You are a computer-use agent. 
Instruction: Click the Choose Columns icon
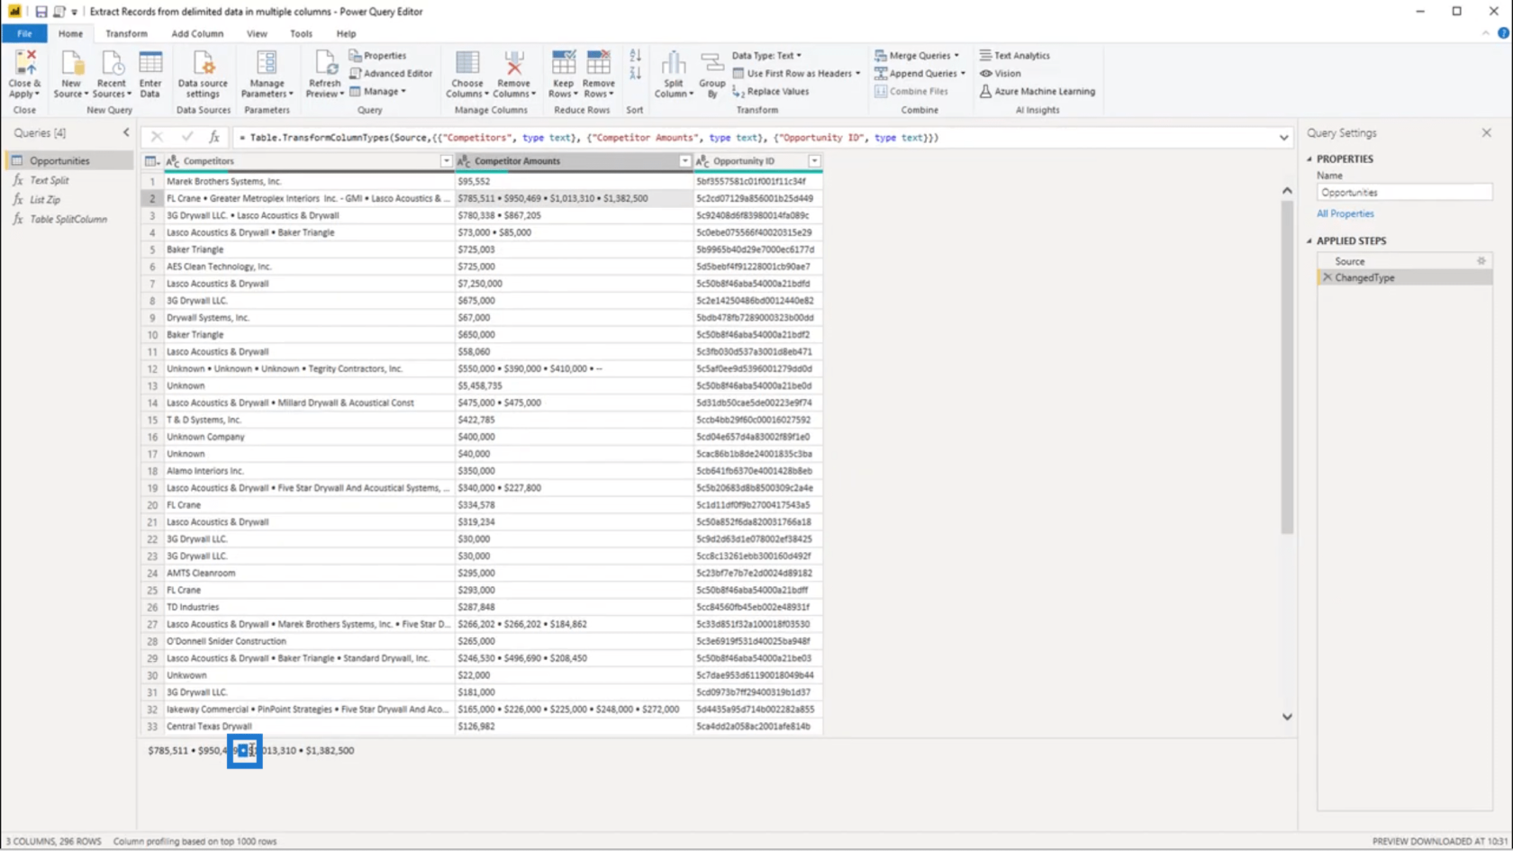click(467, 64)
